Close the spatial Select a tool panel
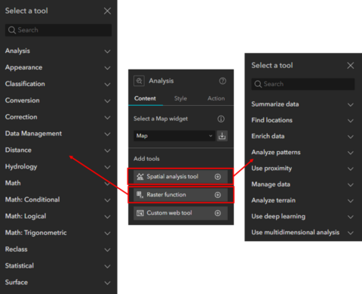This screenshot has width=362, height=294. tap(351, 66)
